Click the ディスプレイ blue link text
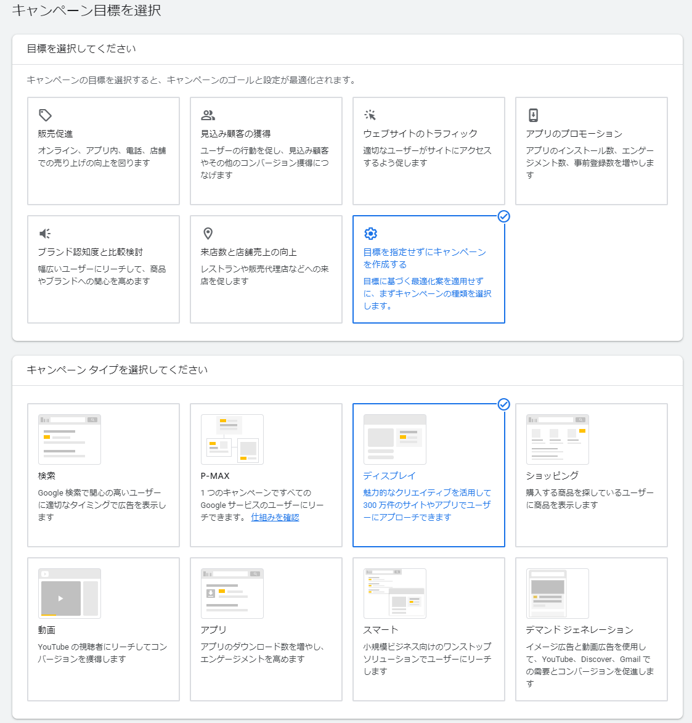Image resolution: width=692 pixels, height=723 pixels. click(388, 475)
